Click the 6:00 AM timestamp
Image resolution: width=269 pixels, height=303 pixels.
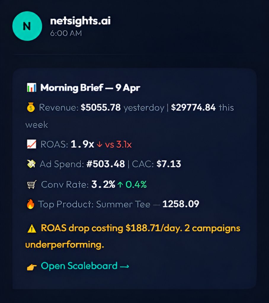tap(66, 33)
